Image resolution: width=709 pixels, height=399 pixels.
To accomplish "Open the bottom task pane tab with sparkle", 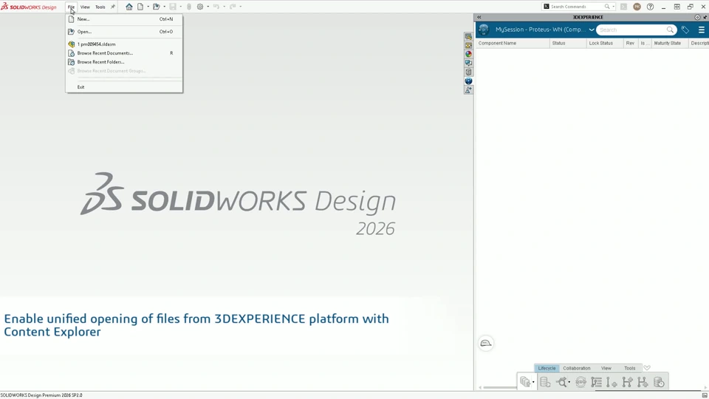I will [x=468, y=90].
